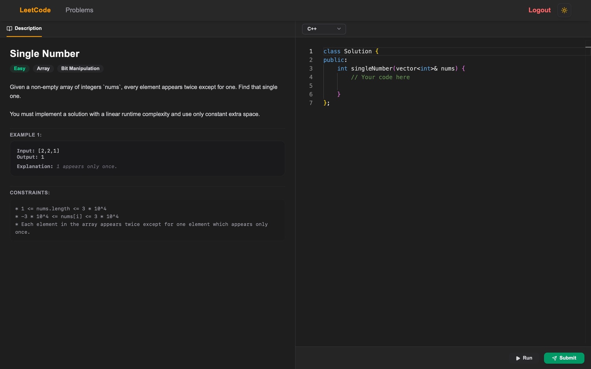This screenshot has width=591, height=369.
Task: Click the CONSTRAINTS heading
Action: pyautogui.click(x=30, y=193)
